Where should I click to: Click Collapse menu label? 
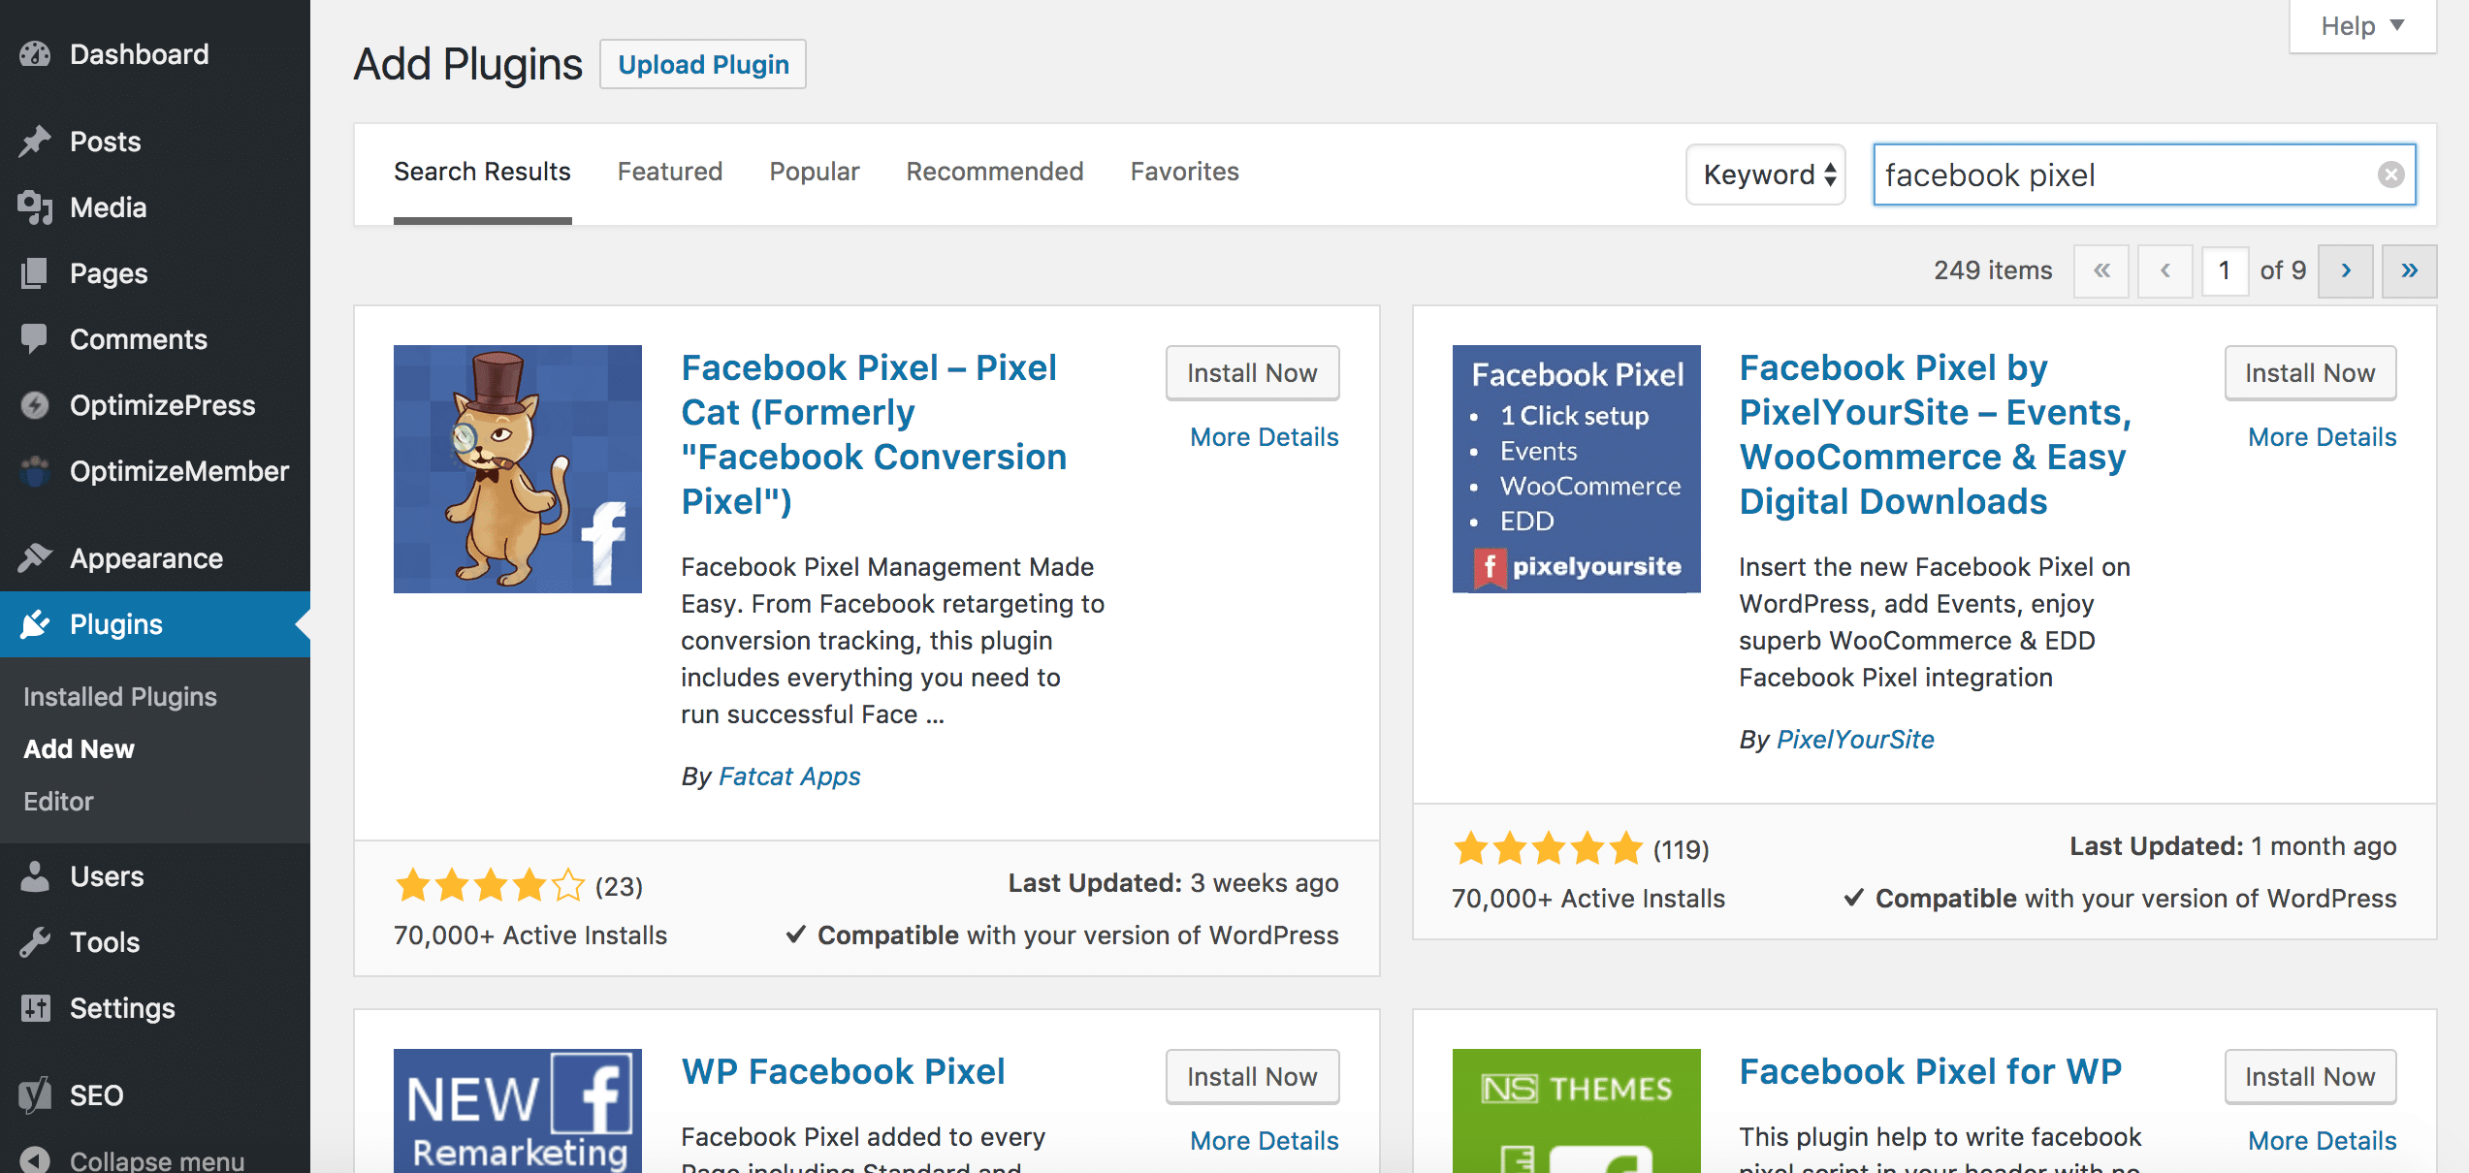click(x=157, y=1160)
